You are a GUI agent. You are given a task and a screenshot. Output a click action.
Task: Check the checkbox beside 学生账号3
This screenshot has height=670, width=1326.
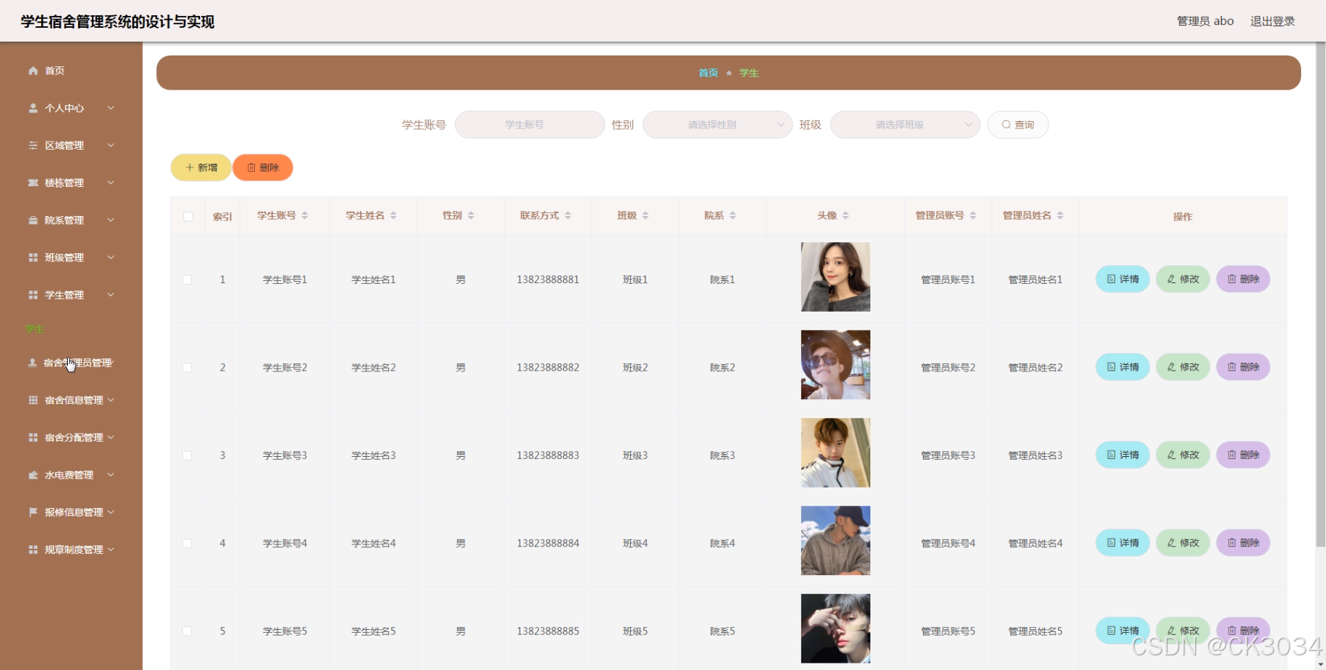(188, 455)
